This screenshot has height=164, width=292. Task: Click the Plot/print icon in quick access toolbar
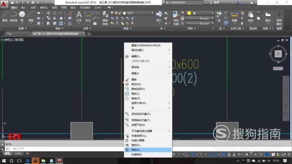tap(33, 2)
